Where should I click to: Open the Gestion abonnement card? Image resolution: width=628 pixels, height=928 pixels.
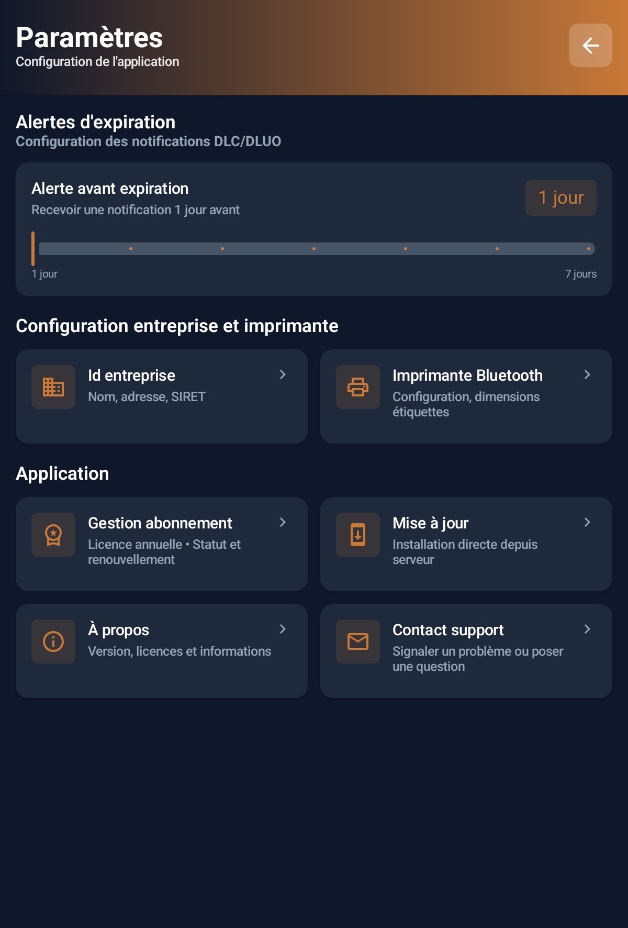pos(161,545)
